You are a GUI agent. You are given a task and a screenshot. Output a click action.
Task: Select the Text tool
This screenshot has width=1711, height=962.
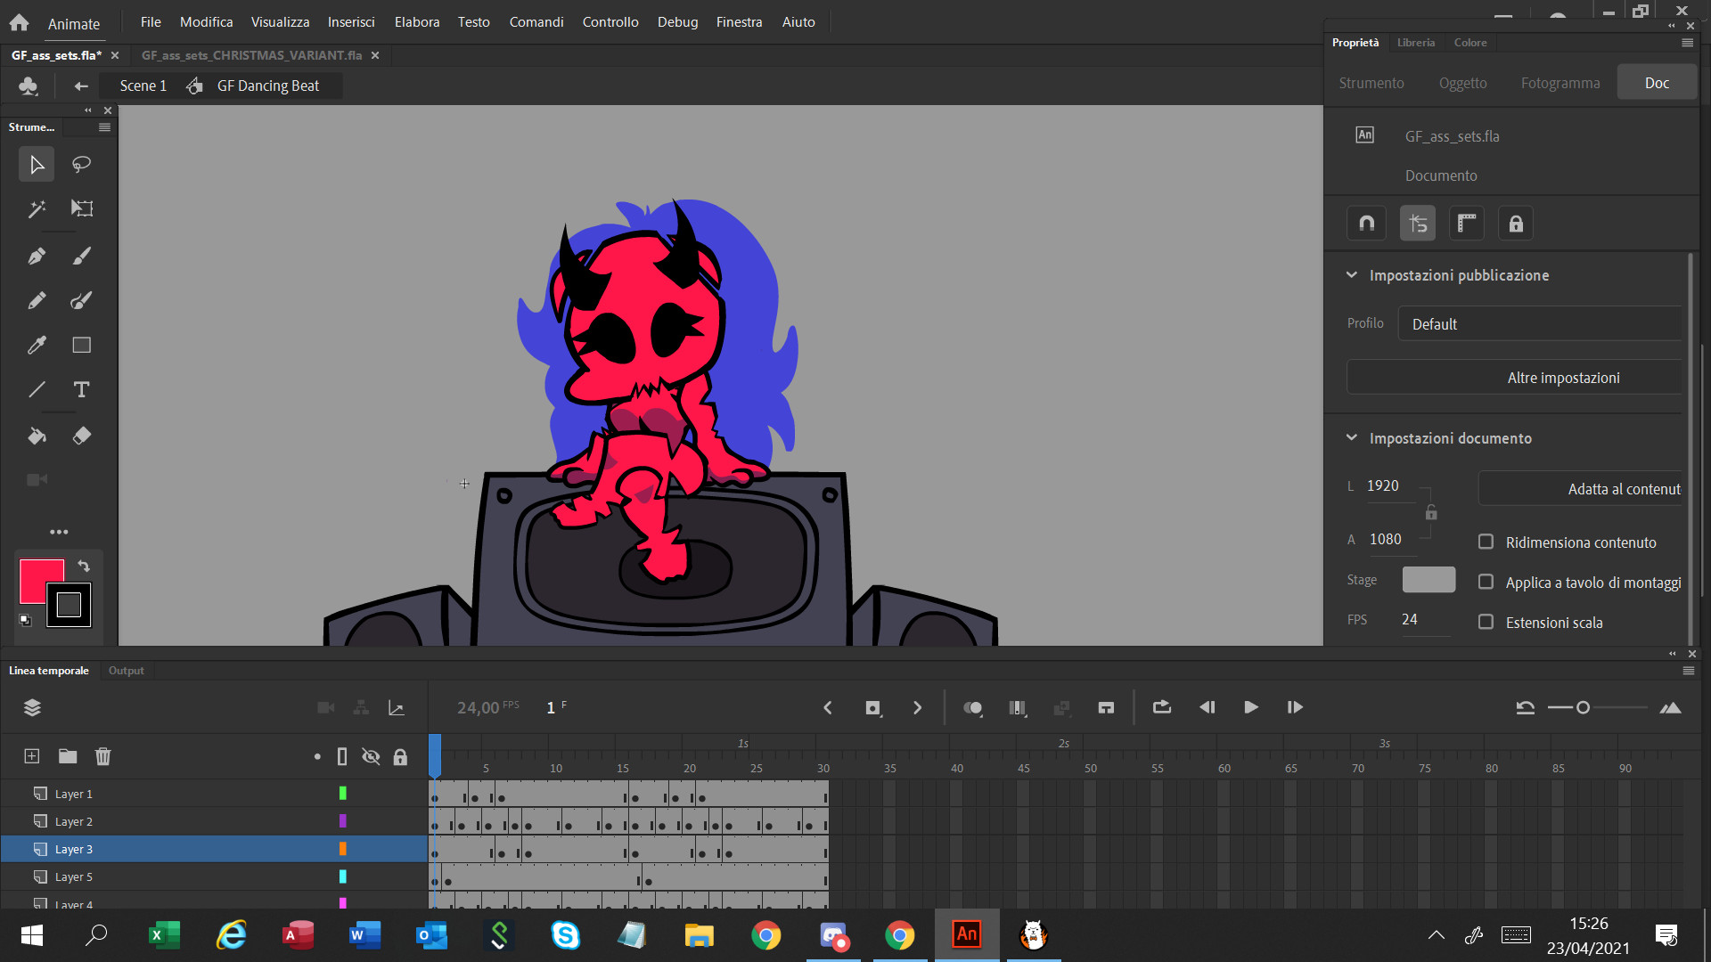click(81, 389)
